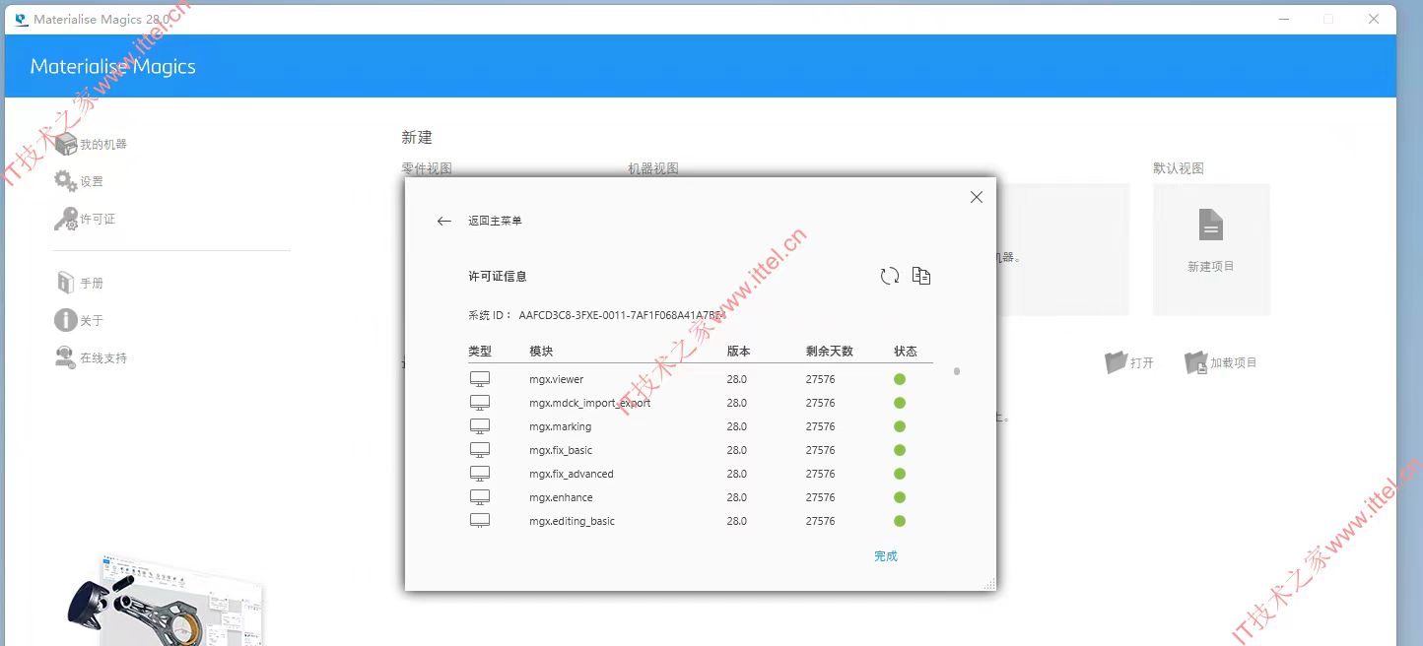
Task: Click the monitor icon for mgx.mdck_import_export
Action: (x=480, y=403)
